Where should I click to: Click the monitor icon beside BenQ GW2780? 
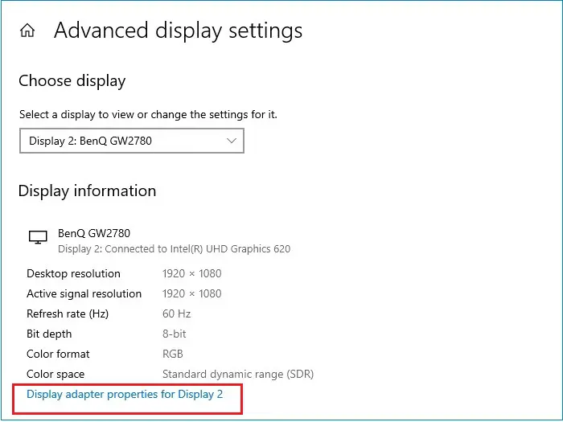pos(38,237)
